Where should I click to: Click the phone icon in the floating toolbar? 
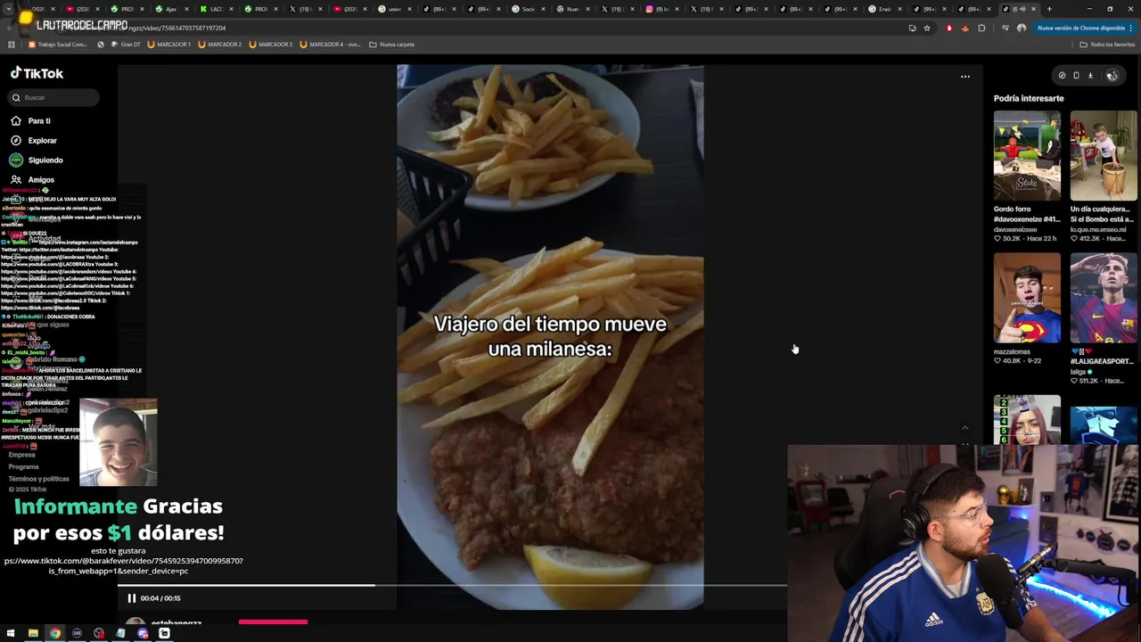click(x=1076, y=76)
